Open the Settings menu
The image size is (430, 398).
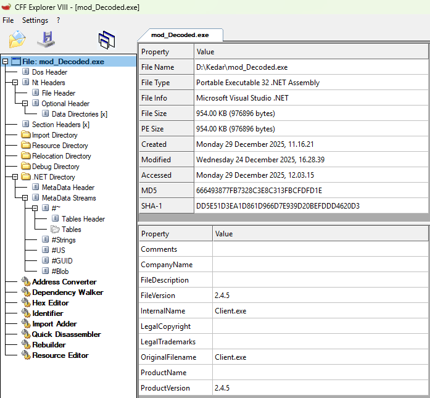coord(35,20)
